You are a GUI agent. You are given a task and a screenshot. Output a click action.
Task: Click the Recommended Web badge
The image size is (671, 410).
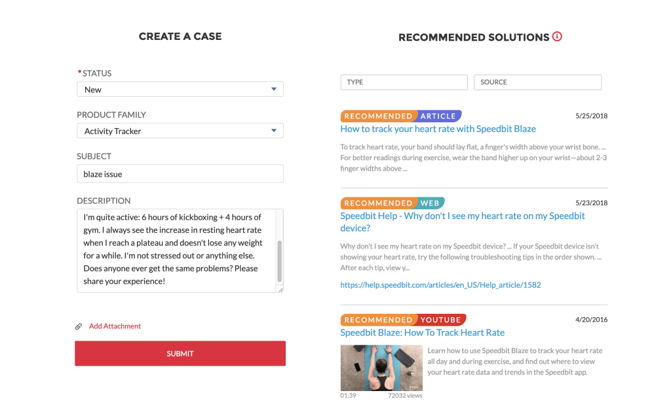coord(392,203)
